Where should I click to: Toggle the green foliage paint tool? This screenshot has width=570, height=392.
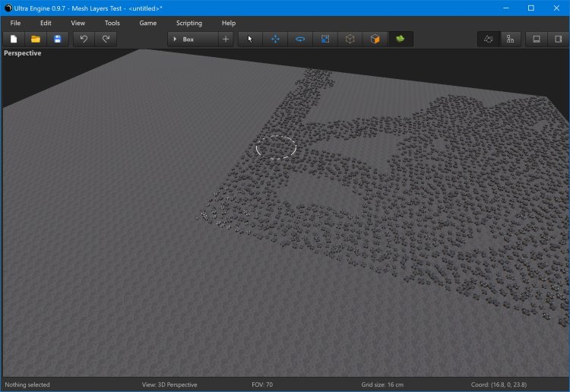[x=400, y=39]
